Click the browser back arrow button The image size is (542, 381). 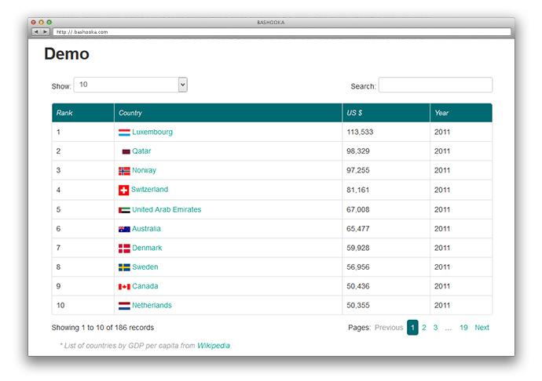[x=36, y=31]
